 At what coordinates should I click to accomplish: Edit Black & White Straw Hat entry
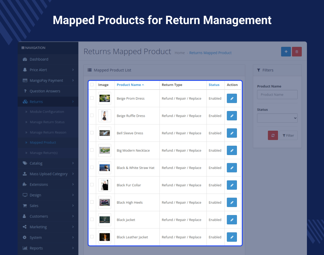click(232, 168)
